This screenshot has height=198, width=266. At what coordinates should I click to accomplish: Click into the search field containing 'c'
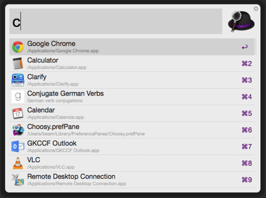tap(116, 21)
